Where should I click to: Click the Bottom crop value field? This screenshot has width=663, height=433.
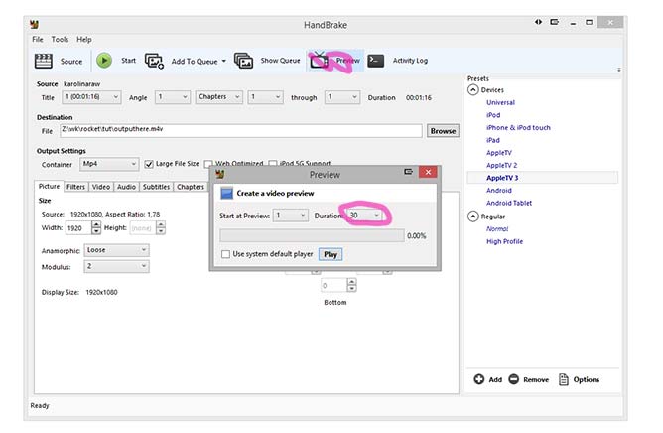[333, 286]
